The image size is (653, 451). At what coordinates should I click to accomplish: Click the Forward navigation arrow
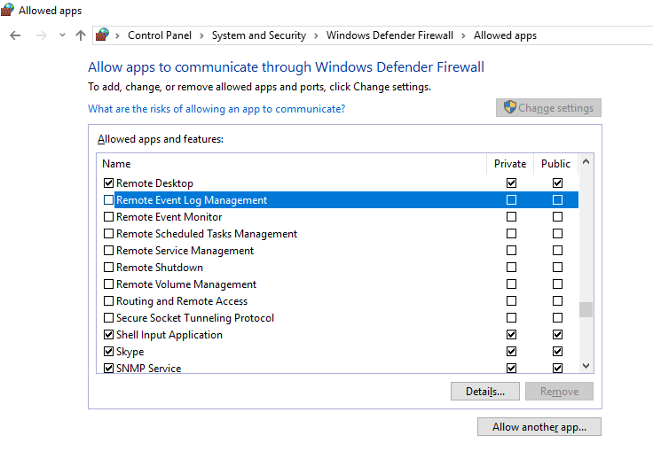41,35
